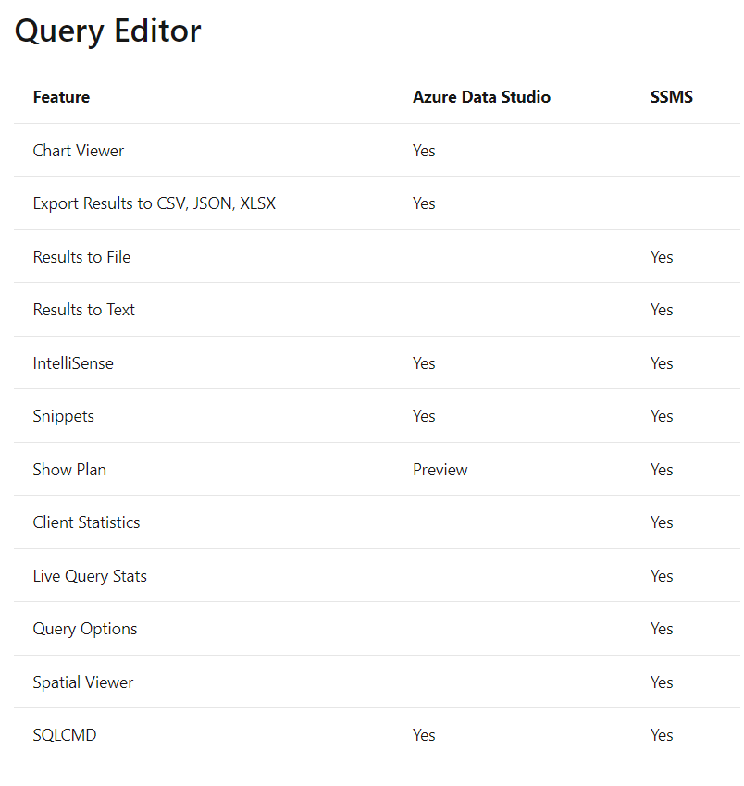Click the Results to Text feature name

(84, 310)
